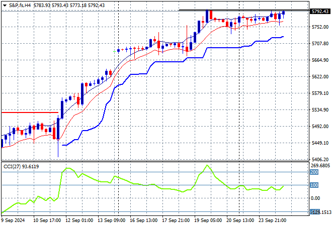Click the current price tag 5792.43

coord(319,10)
